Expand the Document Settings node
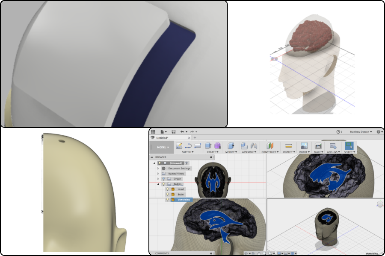Screen dimensions: 385x256 158,169
